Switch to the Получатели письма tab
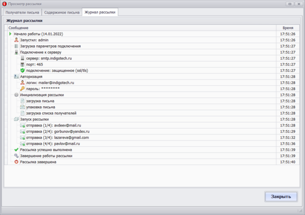The width and height of the screenshot is (305, 215). pos(22,12)
